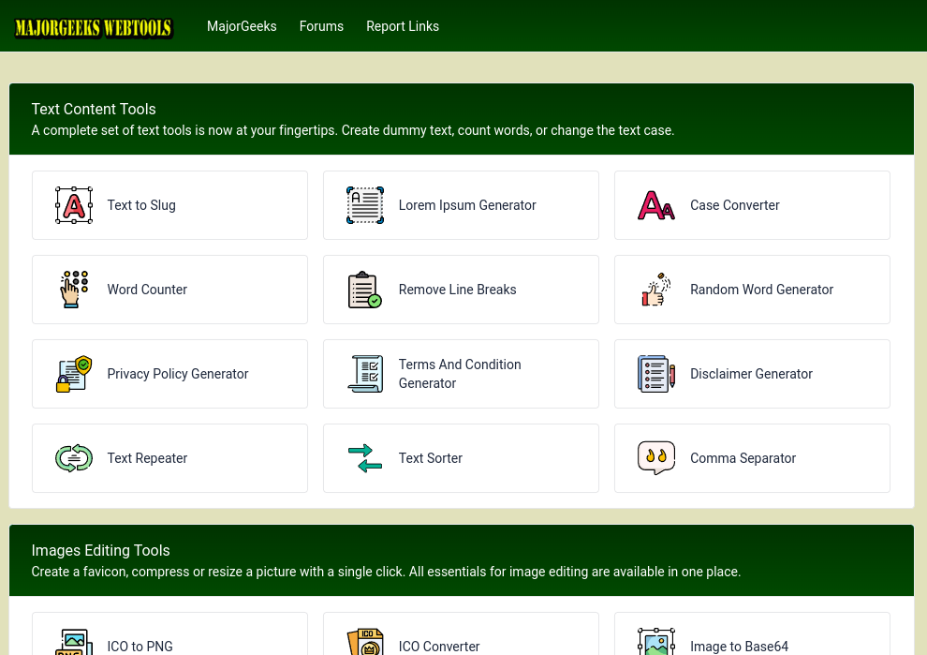This screenshot has width=927, height=655.
Task: Click the Random Word Generator icon
Action: [655, 290]
